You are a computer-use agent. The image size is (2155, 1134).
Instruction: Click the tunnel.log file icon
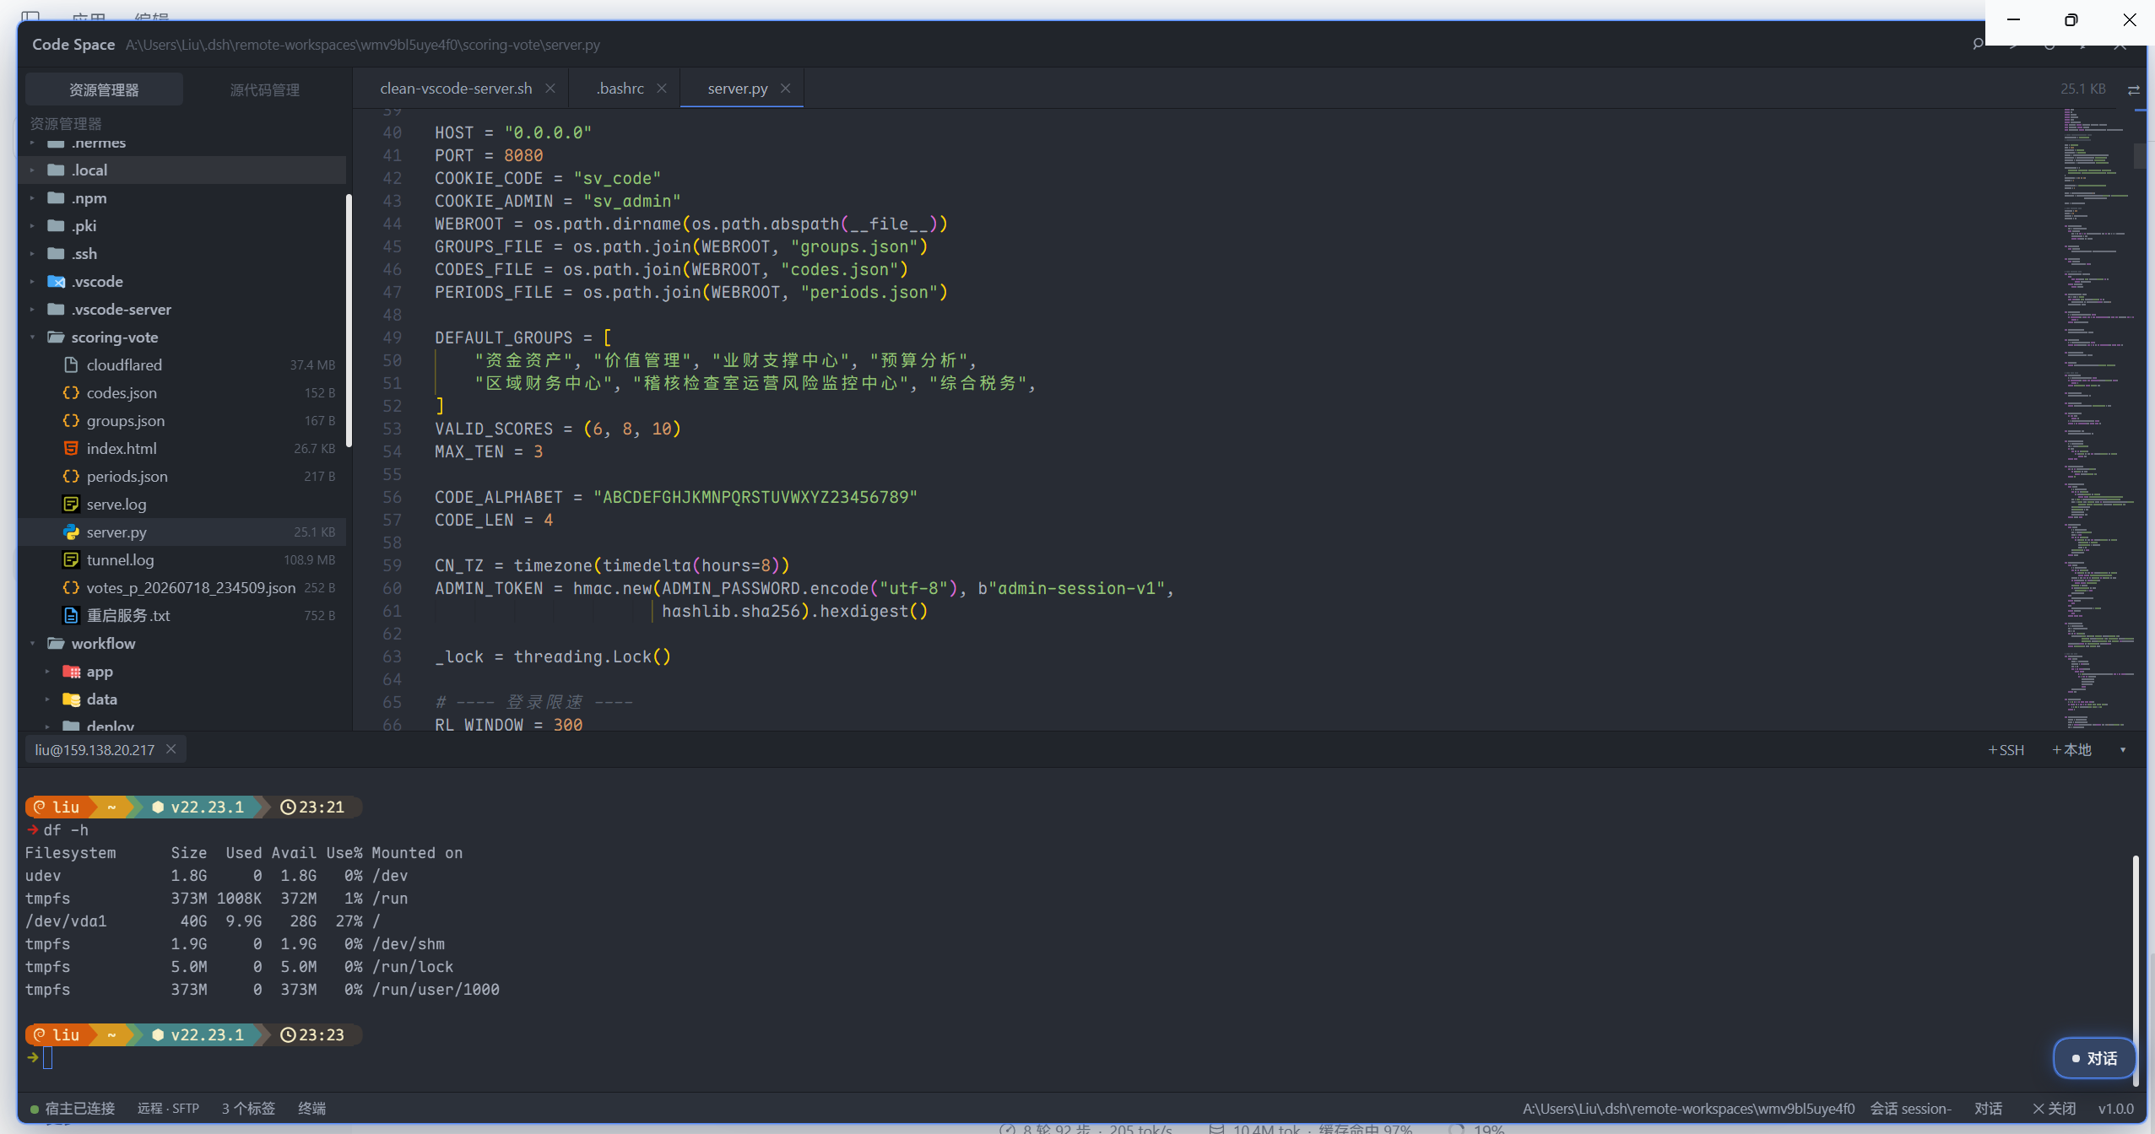72,560
